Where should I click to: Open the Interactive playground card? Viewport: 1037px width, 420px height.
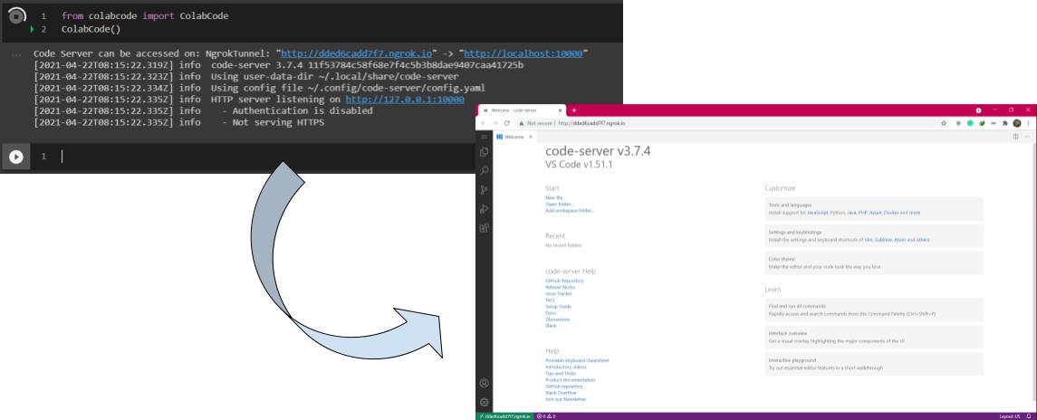click(874, 364)
